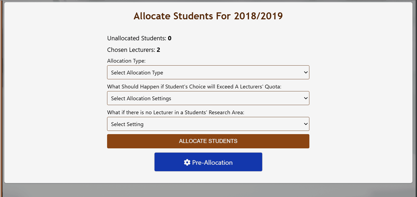Open the Select Allocation Type dropdown
417x197 pixels.
[x=208, y=73]
